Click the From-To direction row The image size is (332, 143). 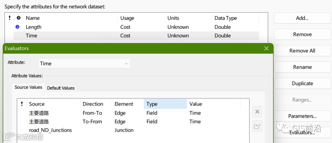92,113
